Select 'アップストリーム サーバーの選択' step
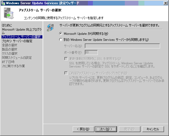Image resolution: width=169 pixels, height=136 pixels. [x=22, y=37]
